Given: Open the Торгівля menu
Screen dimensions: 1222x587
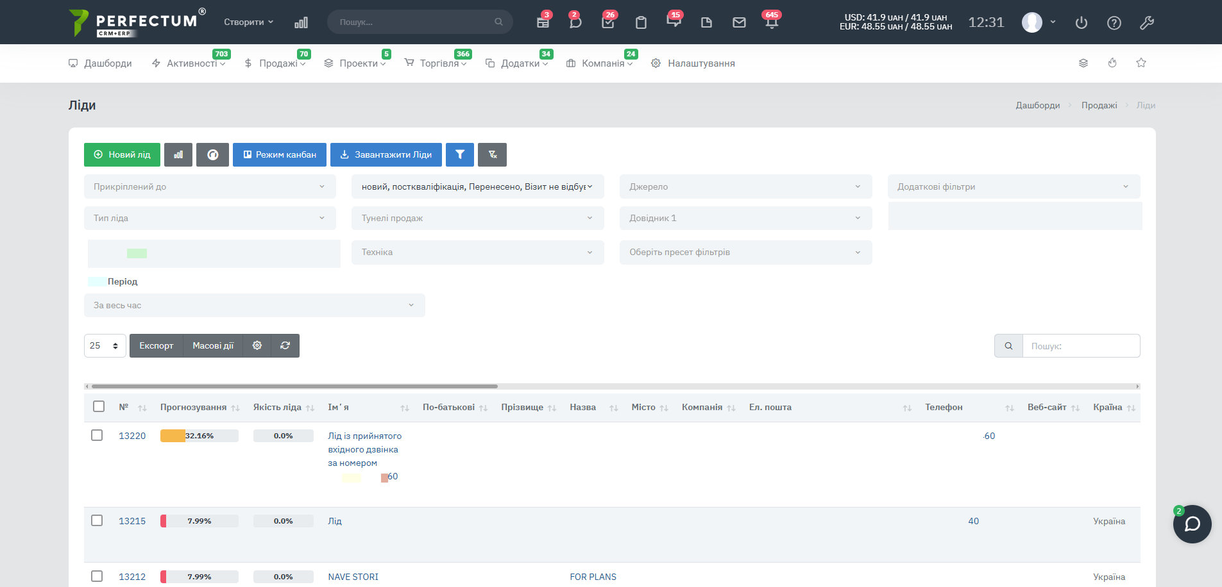Looking at the screenshot, I should pyautogui.click(x=439, y=63).
